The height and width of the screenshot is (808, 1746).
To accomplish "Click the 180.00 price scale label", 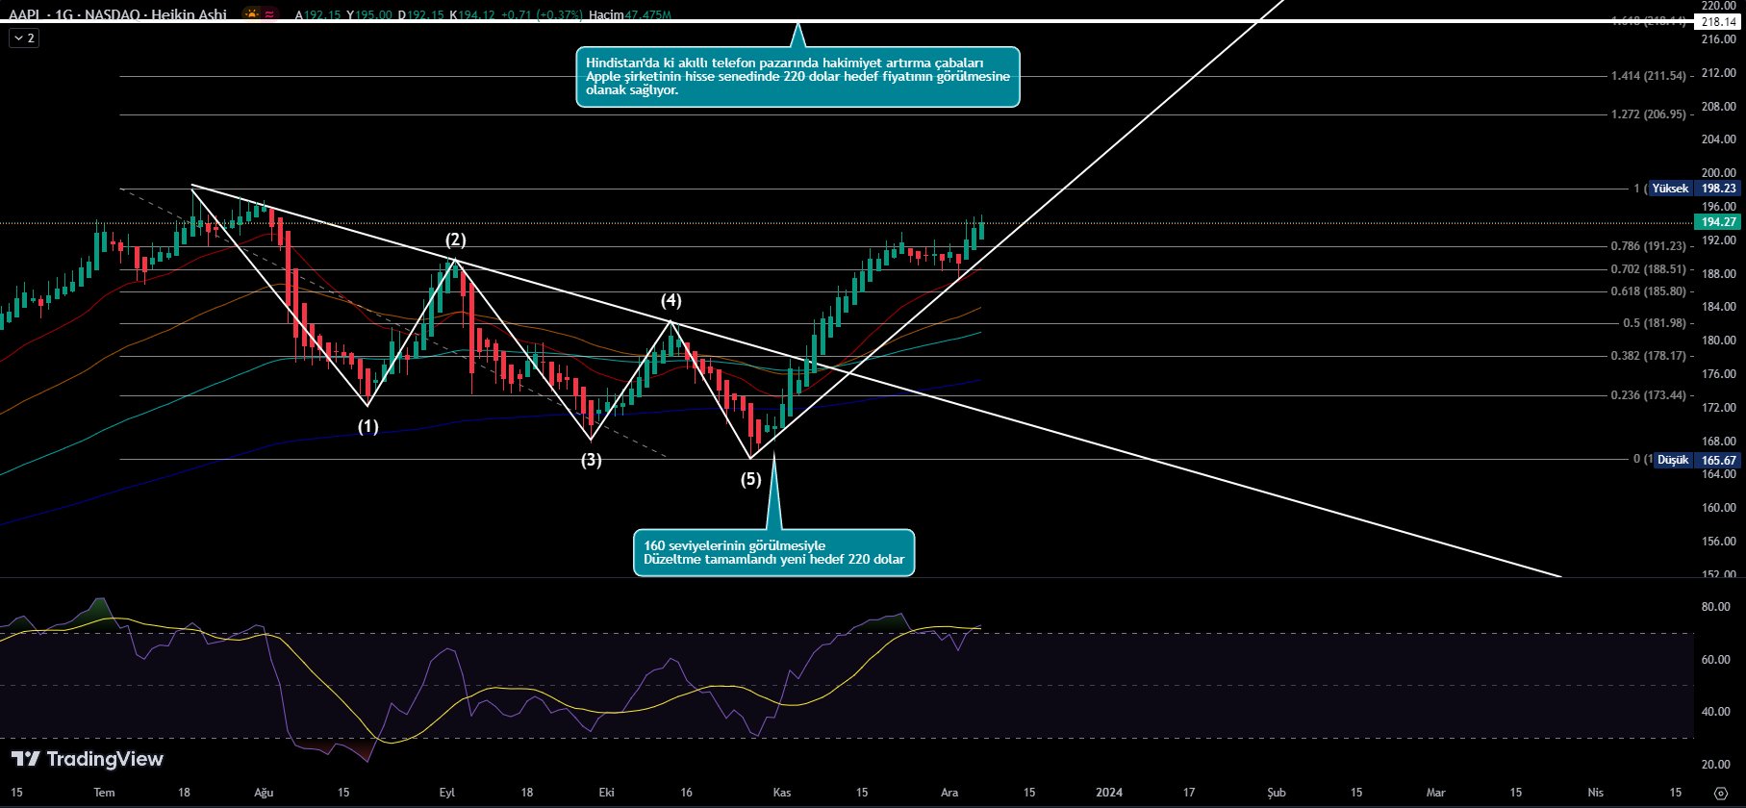I will [x=1719, y=341].
